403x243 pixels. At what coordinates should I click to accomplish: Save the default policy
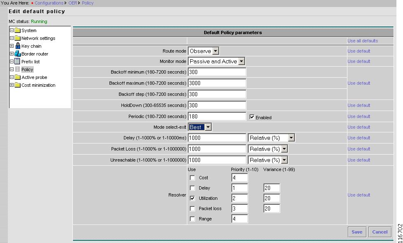(x=357, y=232)
